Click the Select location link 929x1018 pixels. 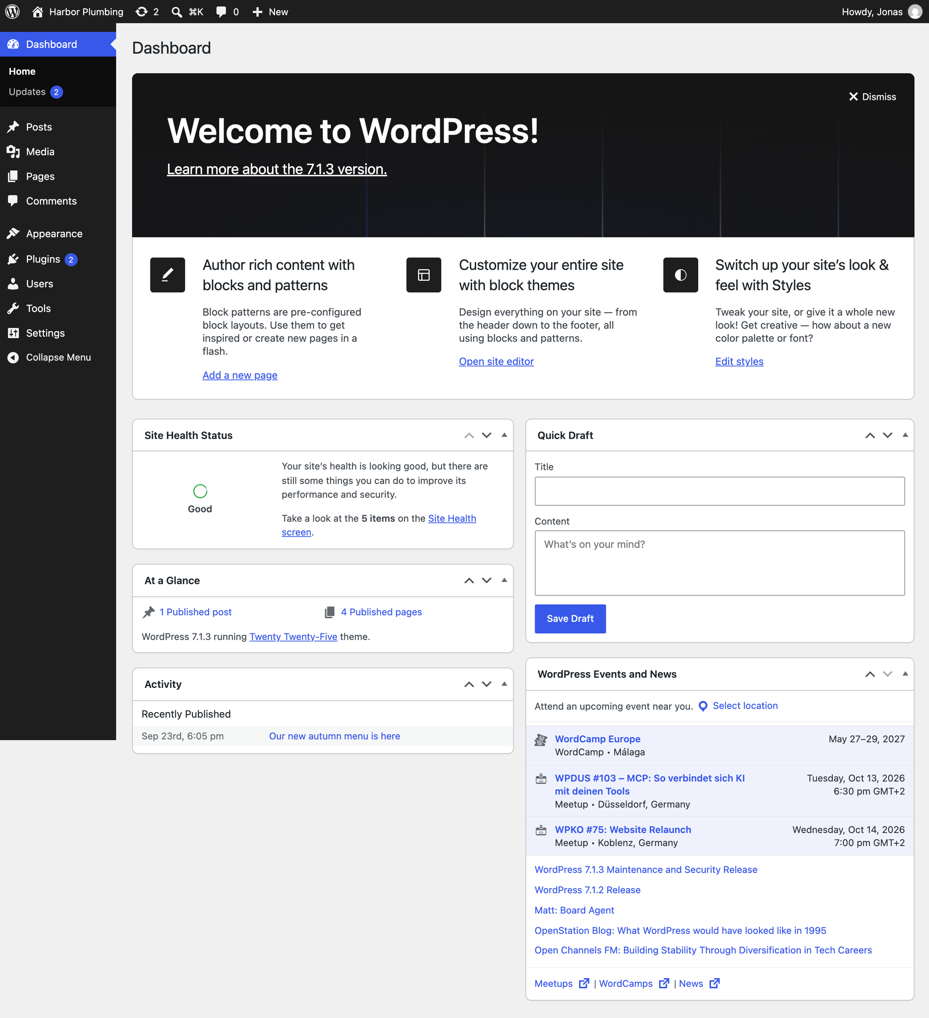tap(745, 706)
